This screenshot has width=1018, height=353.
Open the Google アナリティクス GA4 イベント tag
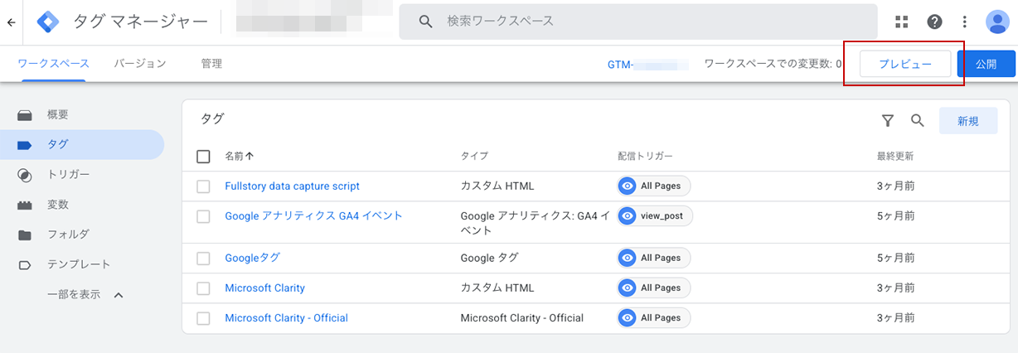[313, 215]
